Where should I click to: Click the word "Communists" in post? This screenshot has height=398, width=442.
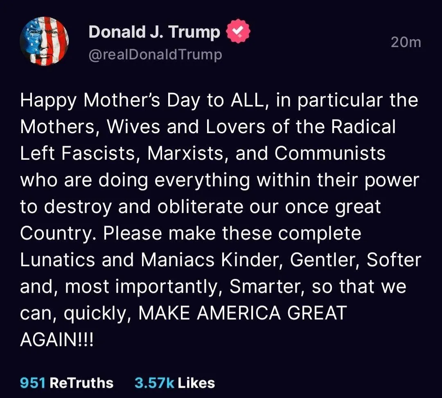pos(330,154)
